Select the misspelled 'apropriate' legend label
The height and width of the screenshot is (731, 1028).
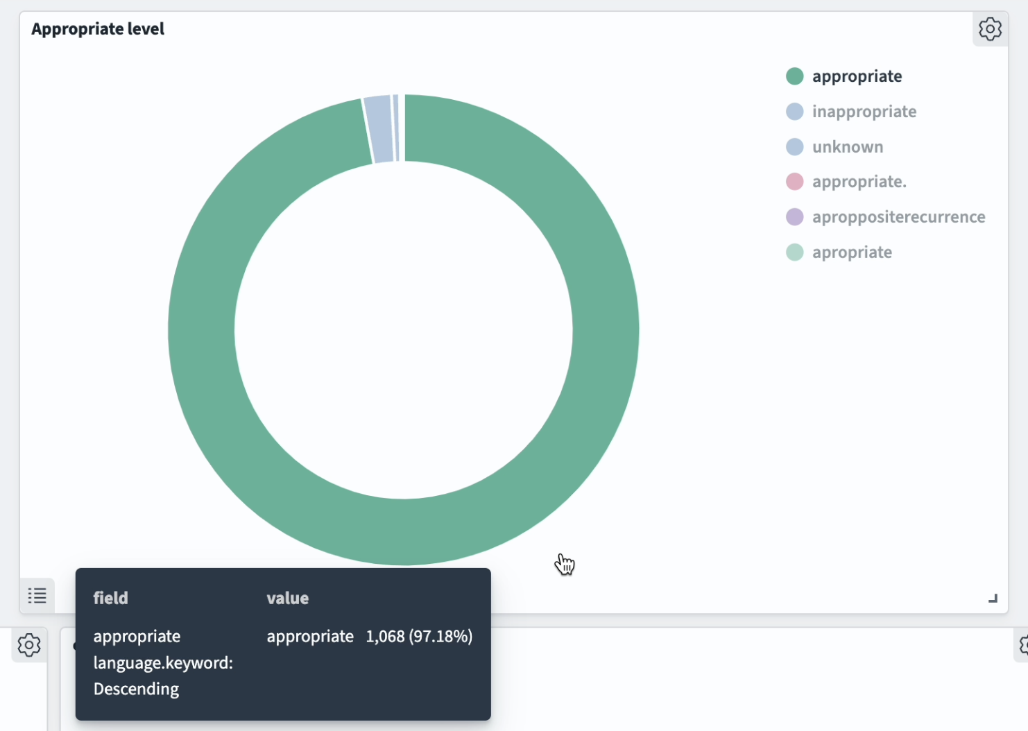(x=852, y=252)
